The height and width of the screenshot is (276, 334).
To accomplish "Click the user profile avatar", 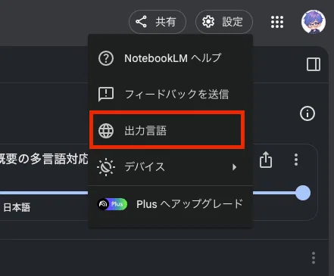I will tap(314, 22).
